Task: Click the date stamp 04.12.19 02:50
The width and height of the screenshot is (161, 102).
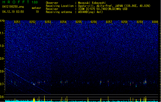Action: click(13, 12)
